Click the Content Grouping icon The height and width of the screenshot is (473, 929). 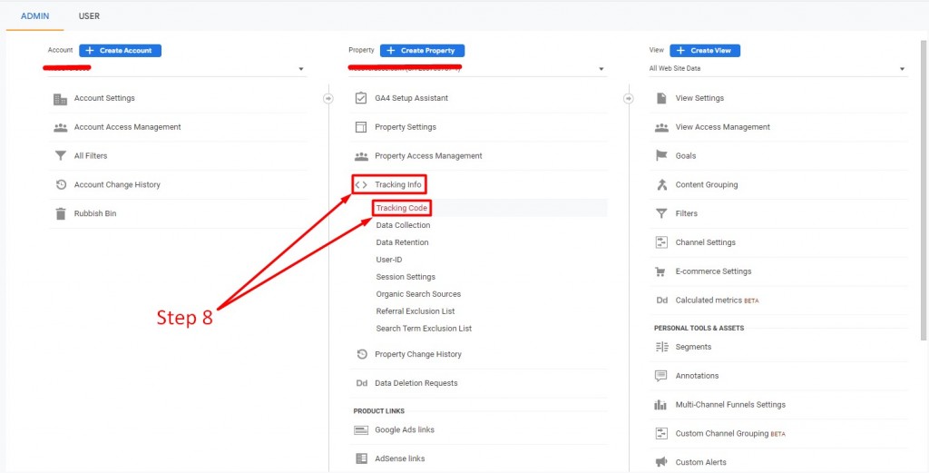(x=661, y=185)
